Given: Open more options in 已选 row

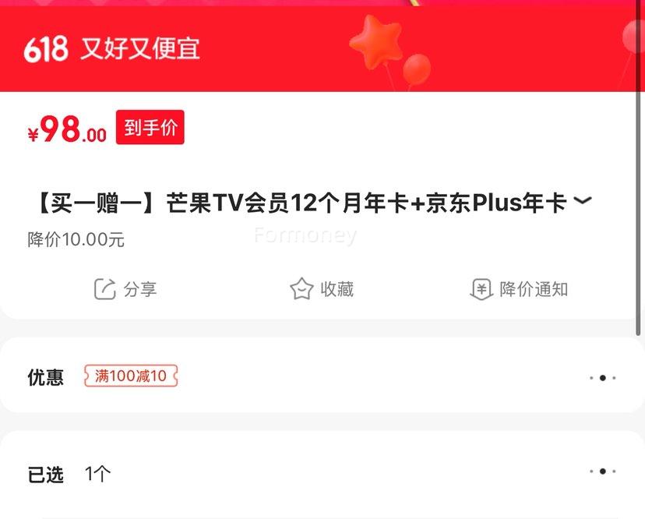Looking at the screenshot, I should (x=602, y=471).
